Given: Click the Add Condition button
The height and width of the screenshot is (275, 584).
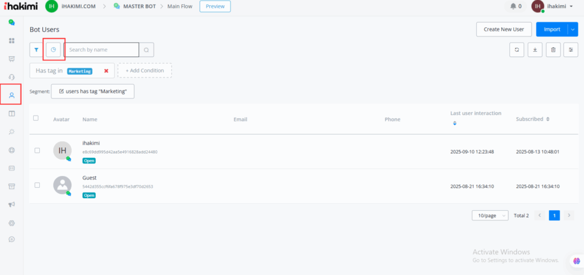Looking at the screenshot, I should (x=144, y=71).
